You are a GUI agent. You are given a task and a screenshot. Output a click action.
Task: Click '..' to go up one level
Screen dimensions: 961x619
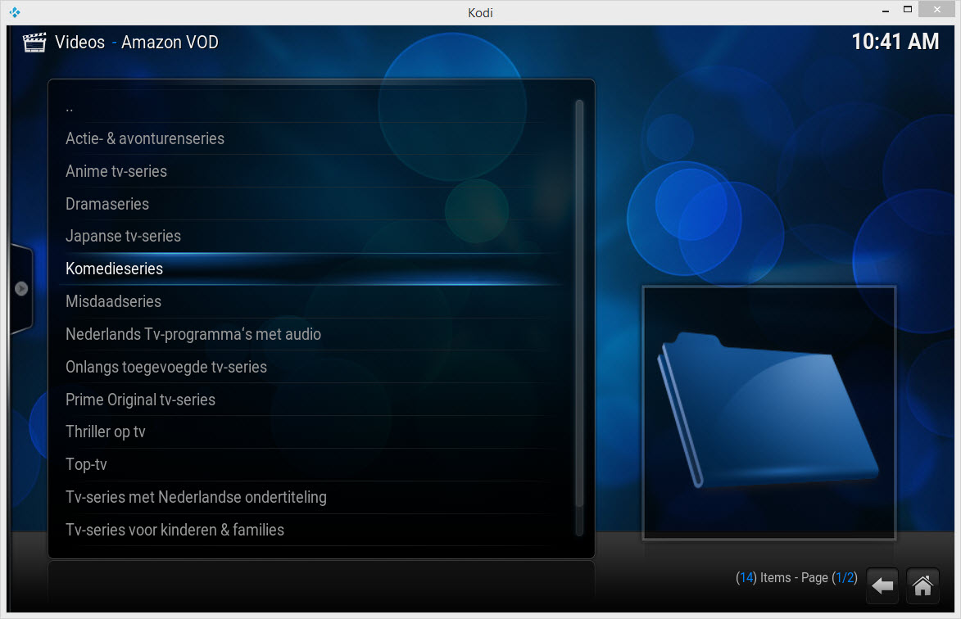70,106
